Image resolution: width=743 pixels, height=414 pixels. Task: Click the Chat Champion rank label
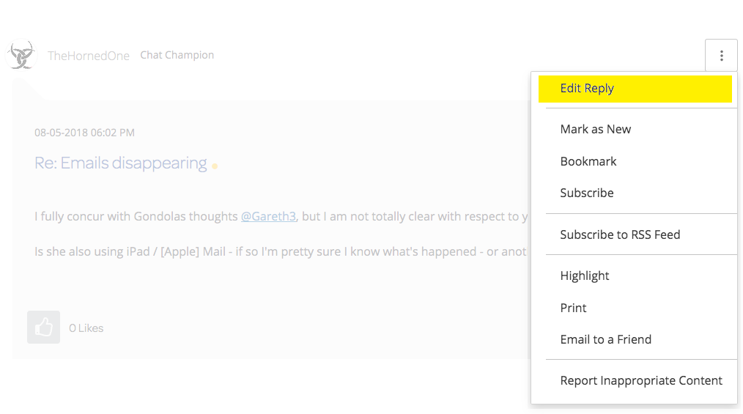(x=177, y=55)
